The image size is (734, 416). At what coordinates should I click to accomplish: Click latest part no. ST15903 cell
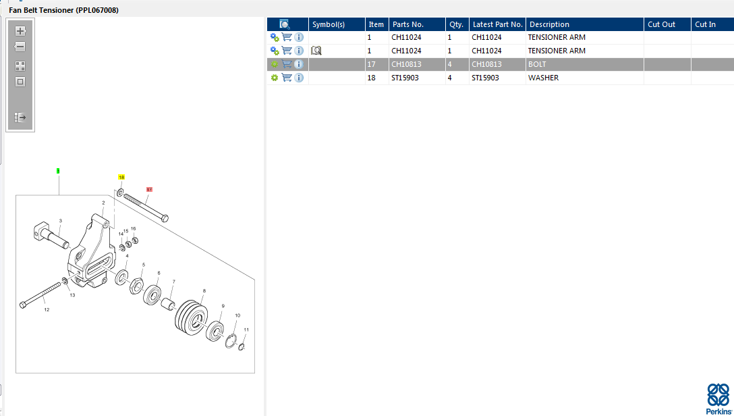point(498,78)
